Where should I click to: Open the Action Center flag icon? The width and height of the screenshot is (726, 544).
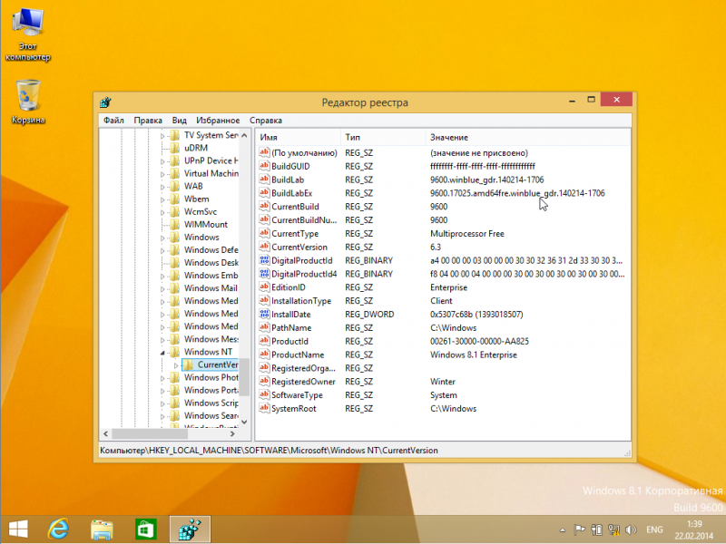(x=579, y=529)
